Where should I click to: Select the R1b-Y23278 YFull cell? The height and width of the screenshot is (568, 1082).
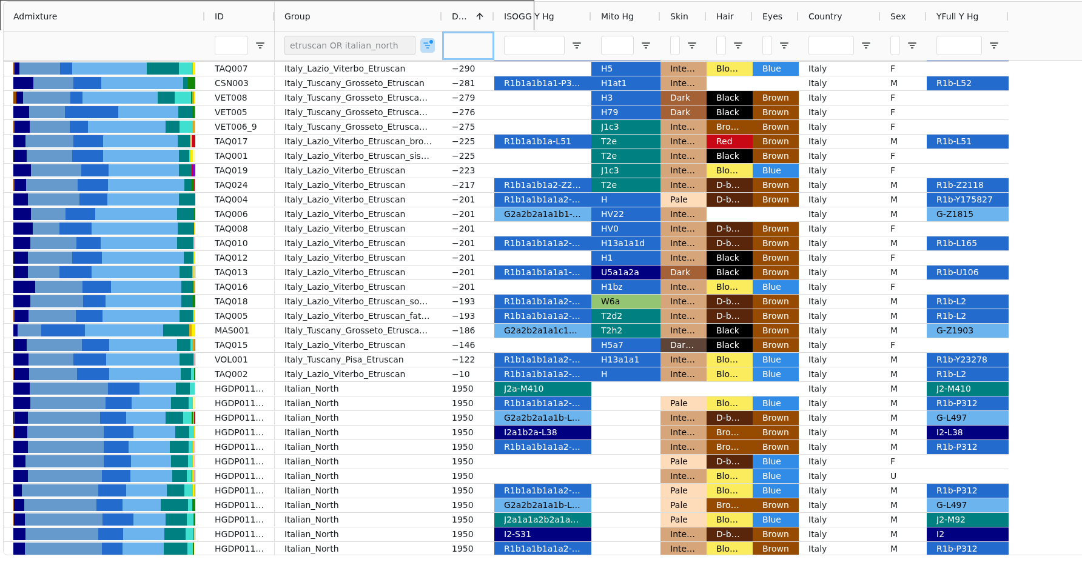[x=967, y=359]
